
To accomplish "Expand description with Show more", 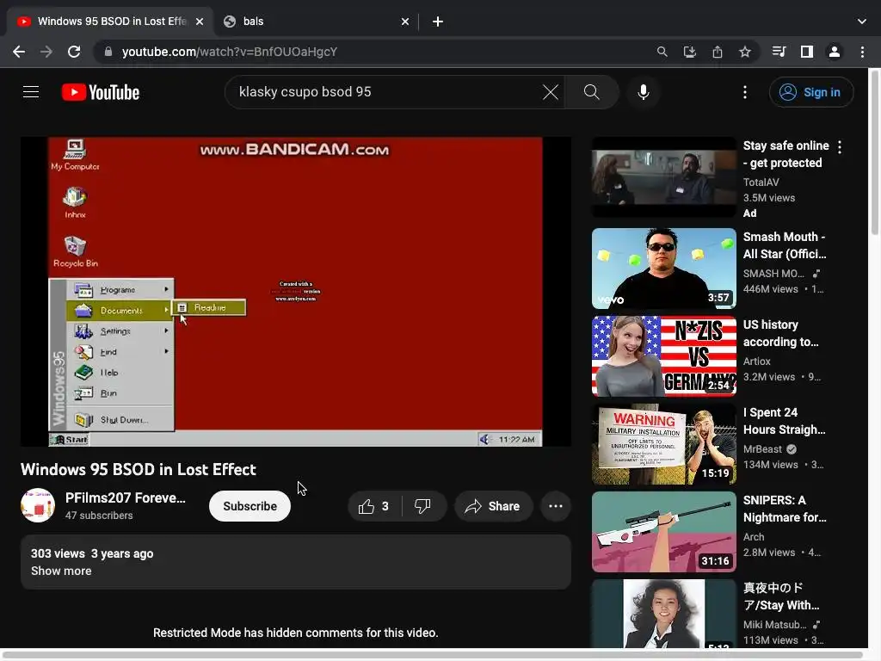I will (x=61, y=571).
